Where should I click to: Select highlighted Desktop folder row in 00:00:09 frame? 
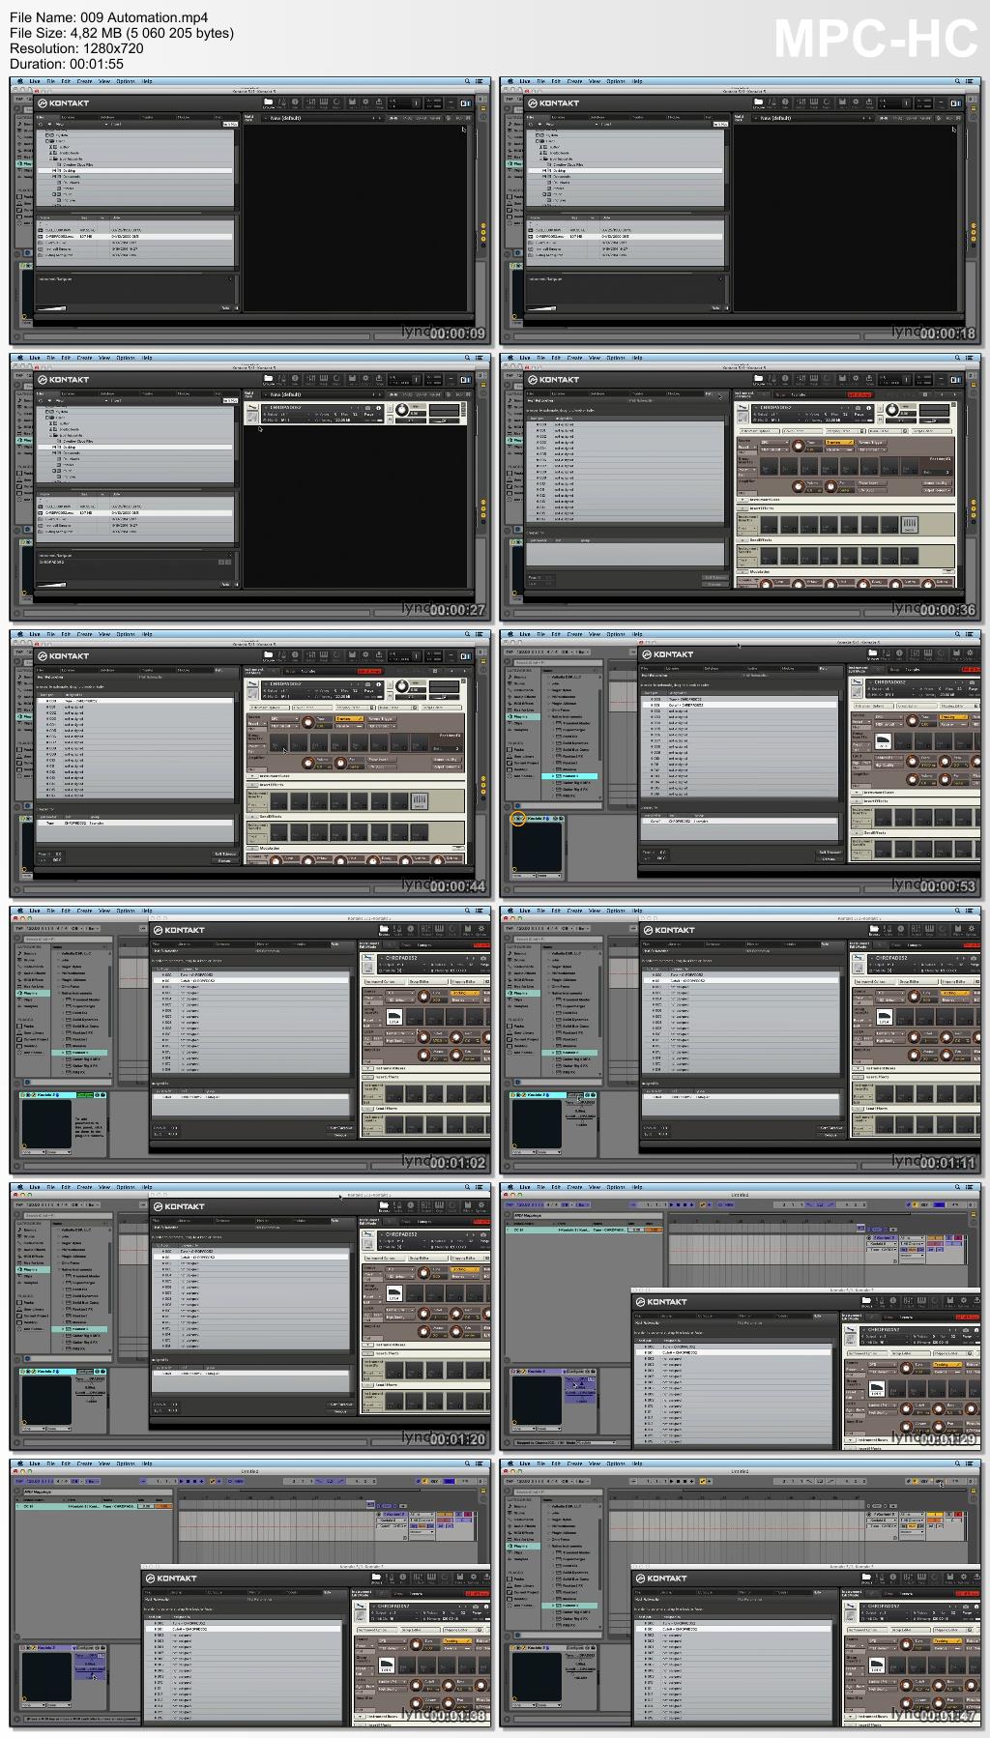coord(135,171)
